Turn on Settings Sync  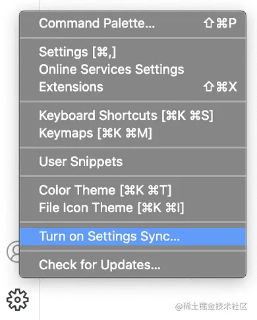[132, 236]
